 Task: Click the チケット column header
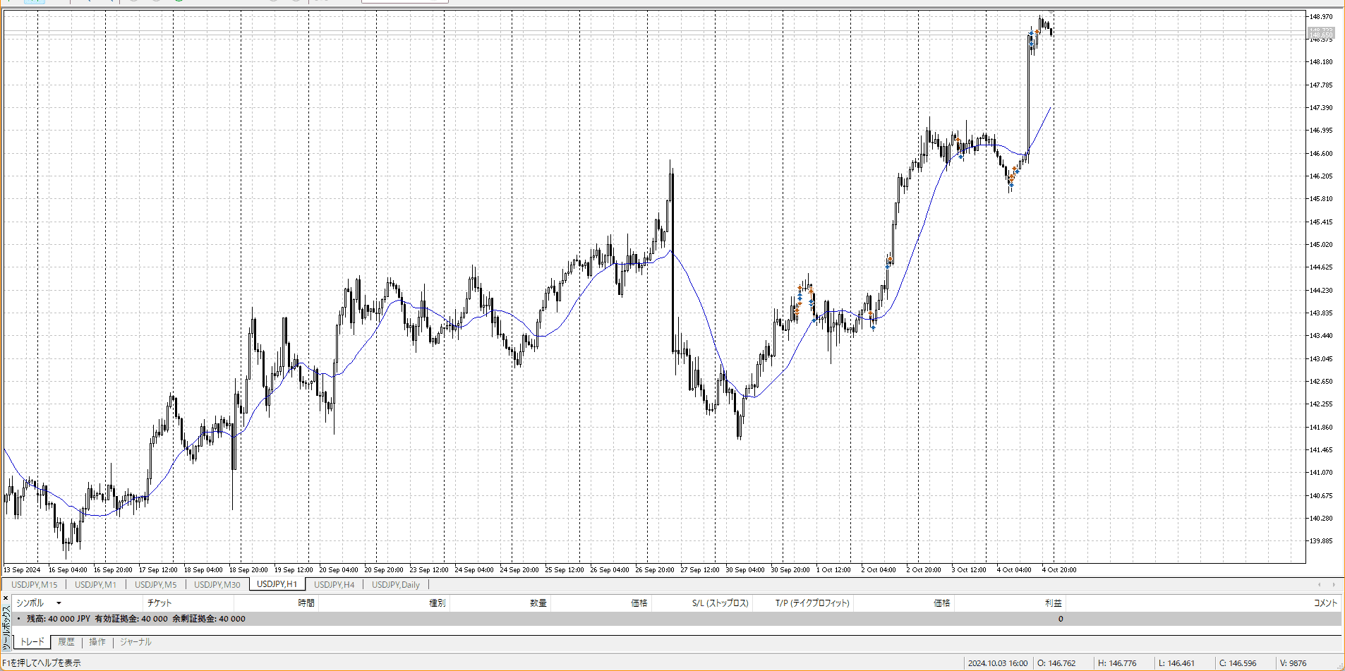[159, 603]
